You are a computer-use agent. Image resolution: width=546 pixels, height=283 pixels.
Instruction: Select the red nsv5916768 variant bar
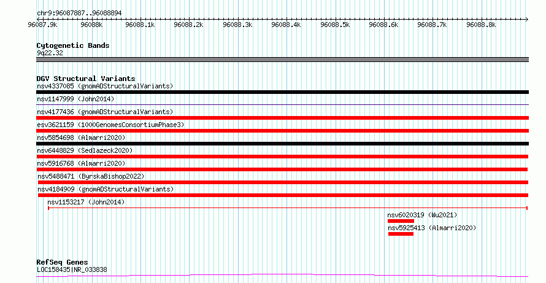[x=282, y=169]
